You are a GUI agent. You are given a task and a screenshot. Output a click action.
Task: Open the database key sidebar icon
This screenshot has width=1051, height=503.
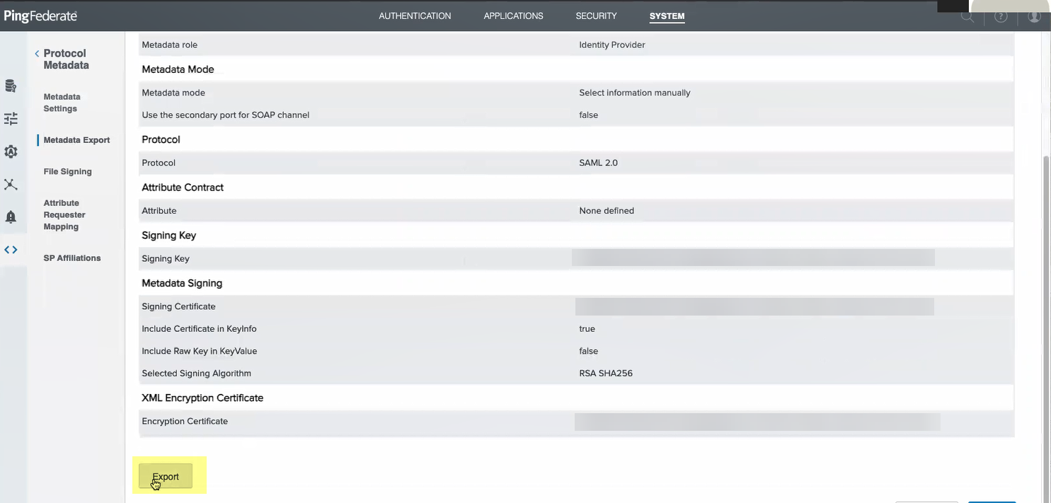click(11, 86)
